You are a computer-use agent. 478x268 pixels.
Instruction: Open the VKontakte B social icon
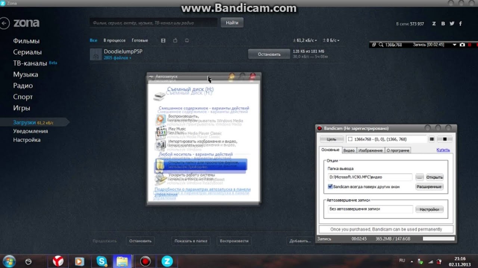[x=443, y=23]
